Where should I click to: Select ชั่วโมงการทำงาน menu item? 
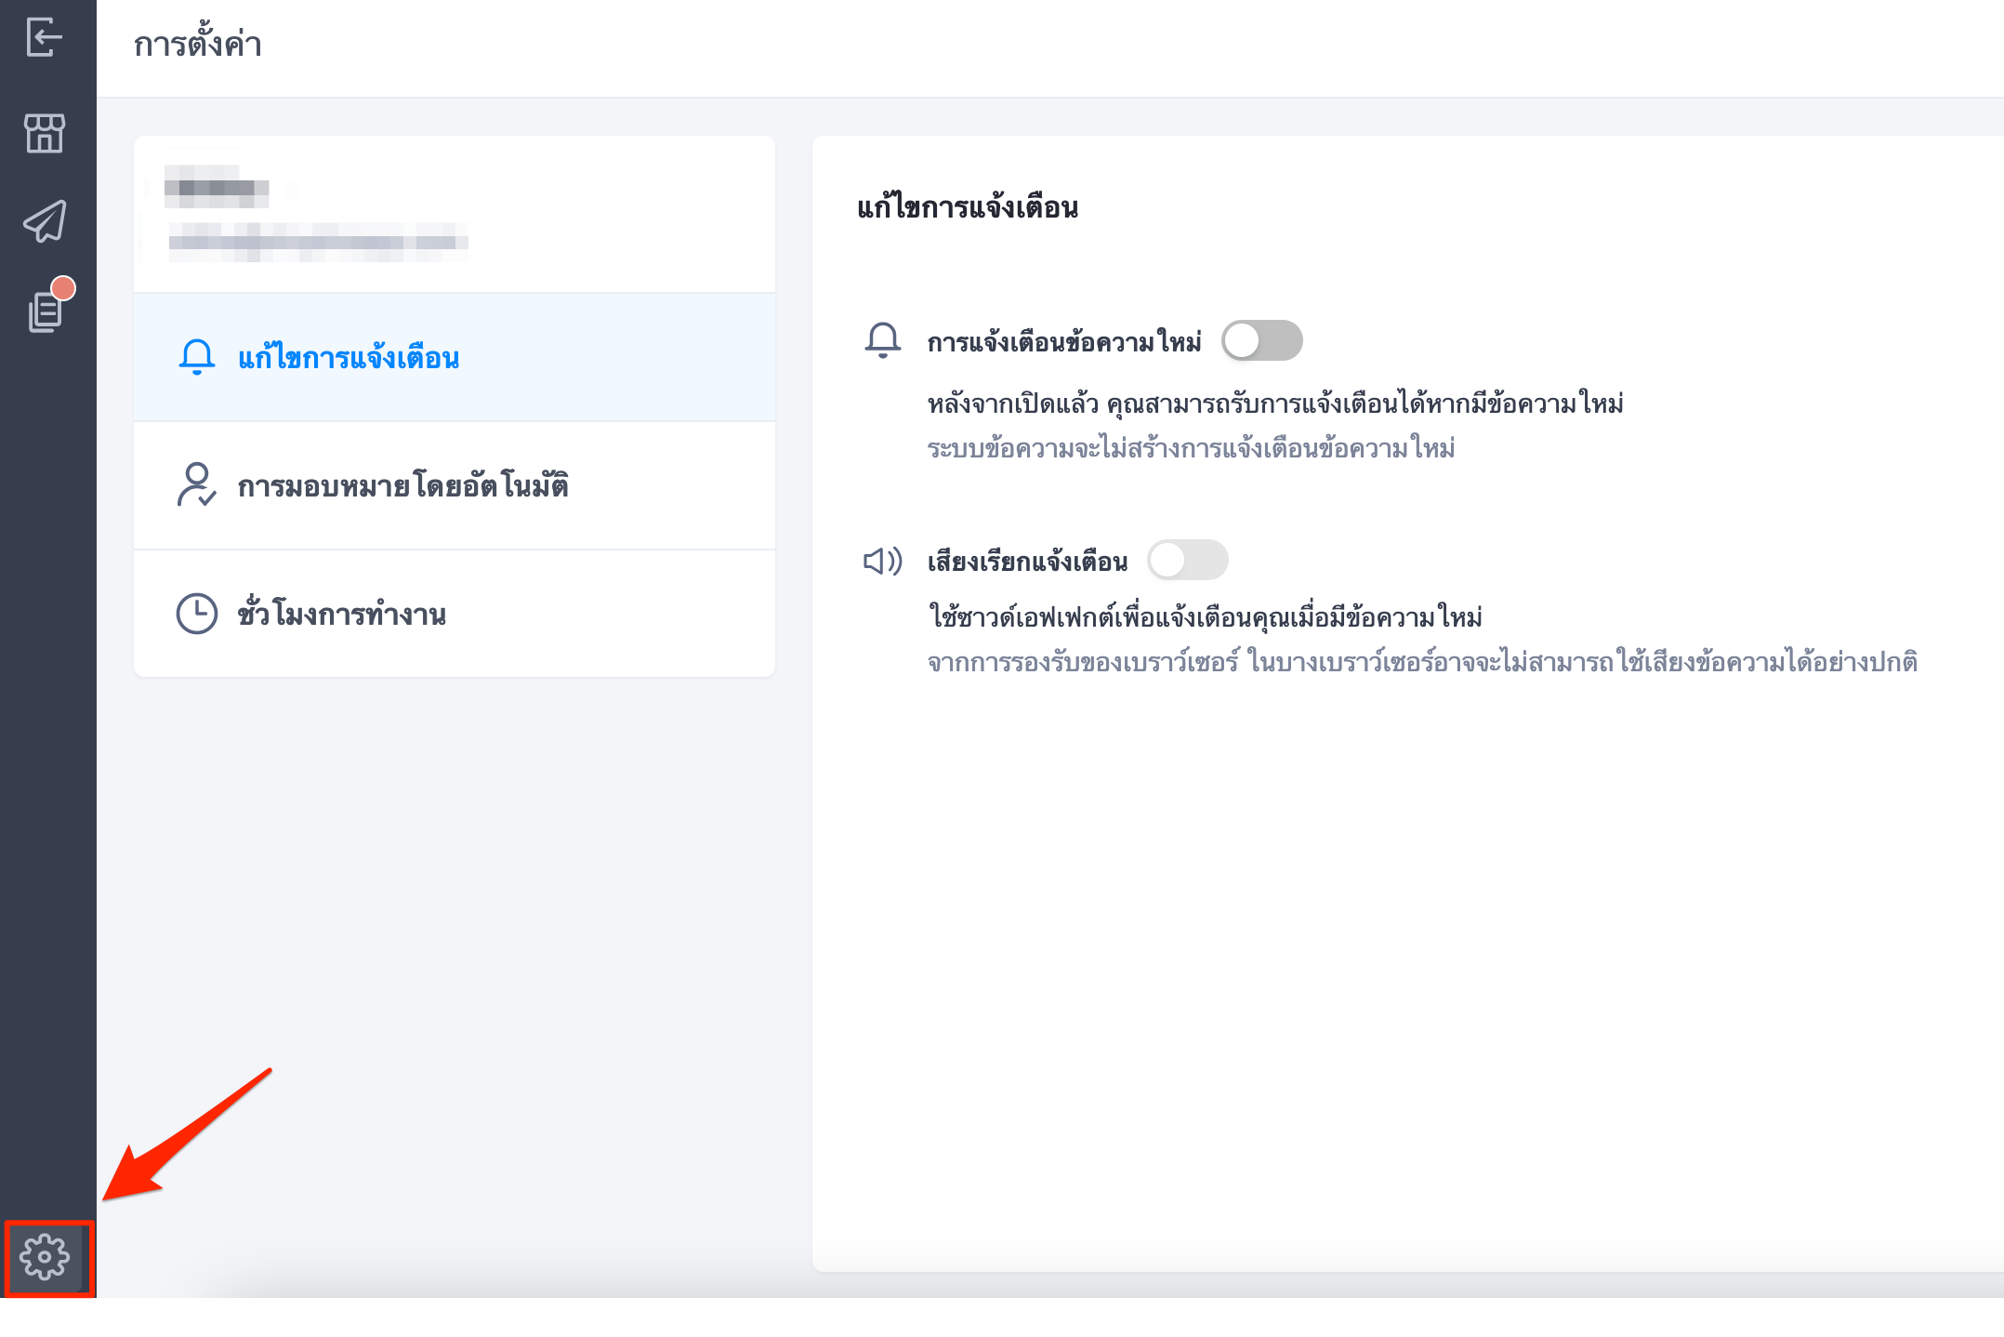[454, 614]
